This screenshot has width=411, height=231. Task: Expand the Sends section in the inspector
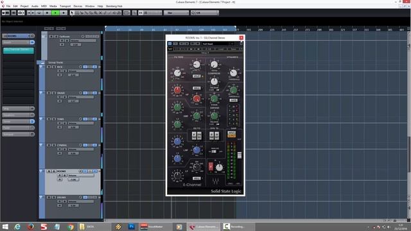(x=19, y=121)
